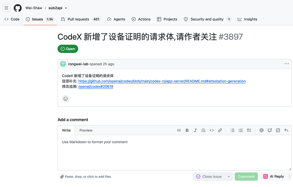Select the Write tab in comment editor
The width and height of the screenshot is (293, 187).
click(66, 130)
